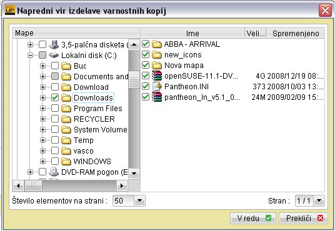
Task: Select the vasco folder label
Action: click(x=84, y=150)
